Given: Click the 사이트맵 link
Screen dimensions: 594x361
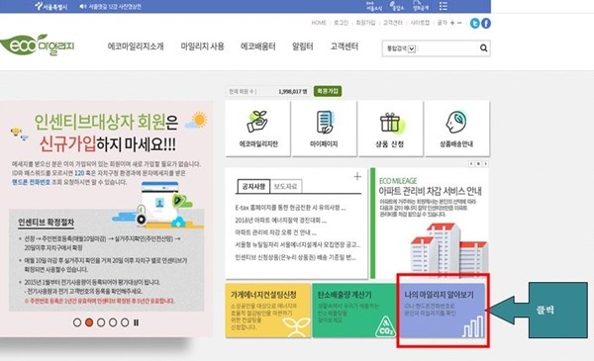Looking at the screenshot, I should 420,23.
